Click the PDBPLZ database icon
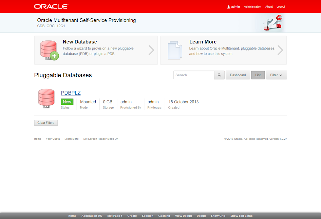 (46, 98)
